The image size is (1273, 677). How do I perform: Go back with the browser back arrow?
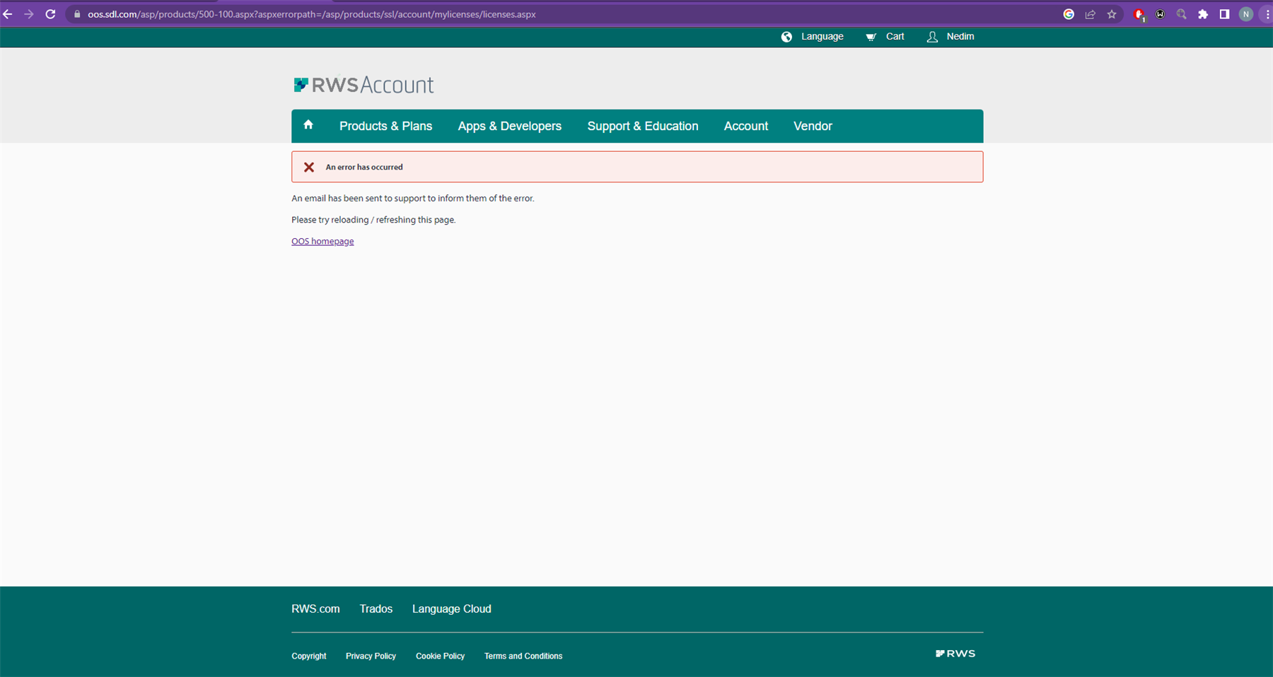click(x=8, y=14)
